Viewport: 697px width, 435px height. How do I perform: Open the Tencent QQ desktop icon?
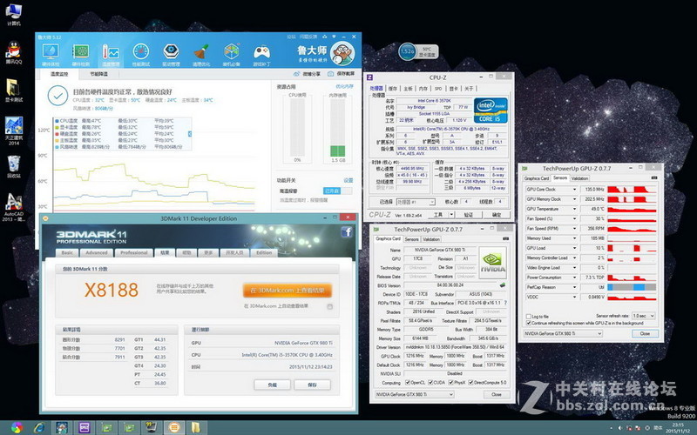pyautogui.click(x=14, y=52)
